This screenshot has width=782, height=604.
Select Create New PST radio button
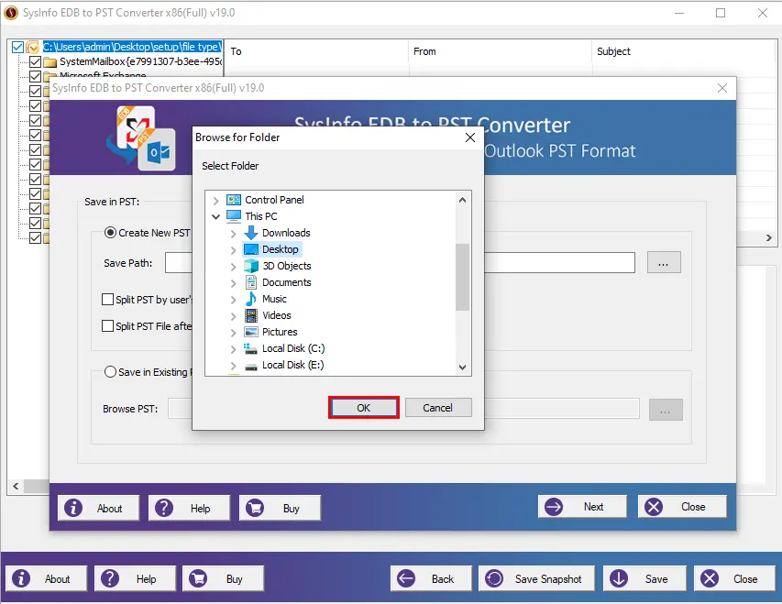[x=110, y=233]
